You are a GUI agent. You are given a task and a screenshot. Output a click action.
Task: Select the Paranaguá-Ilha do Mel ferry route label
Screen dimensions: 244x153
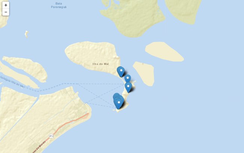pos(12,81)
